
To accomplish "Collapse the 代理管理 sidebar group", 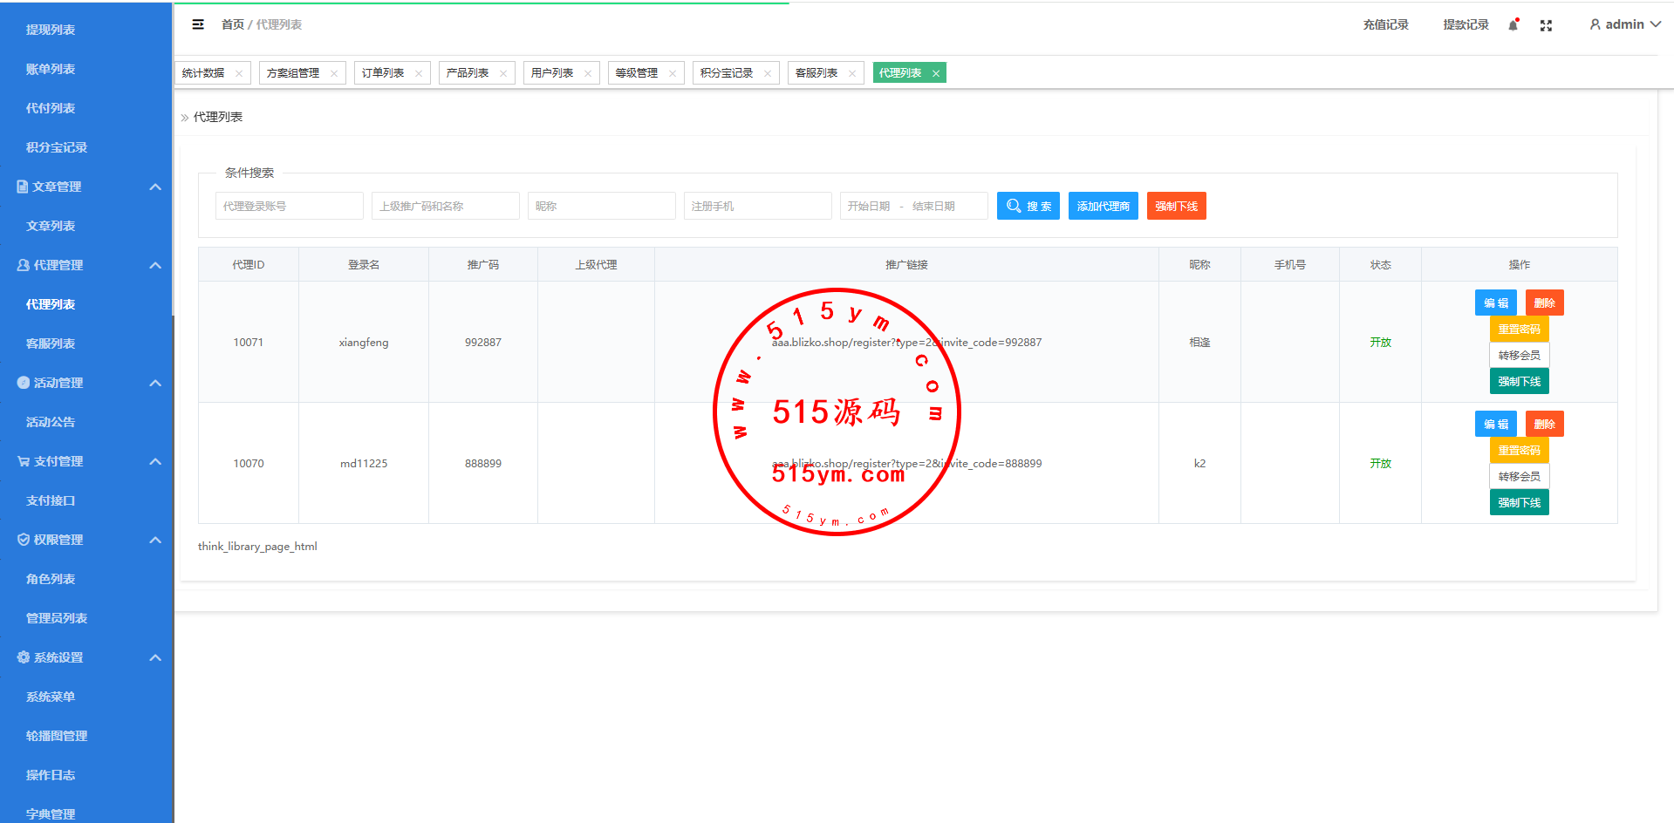I will pos(155,265).
